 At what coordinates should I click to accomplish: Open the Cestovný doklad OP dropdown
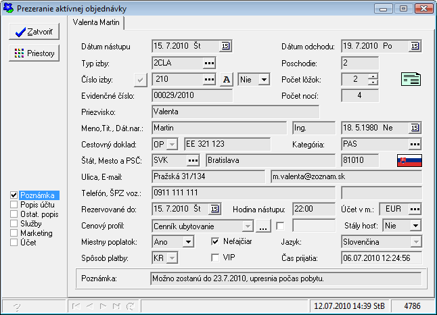pos(172,144)
